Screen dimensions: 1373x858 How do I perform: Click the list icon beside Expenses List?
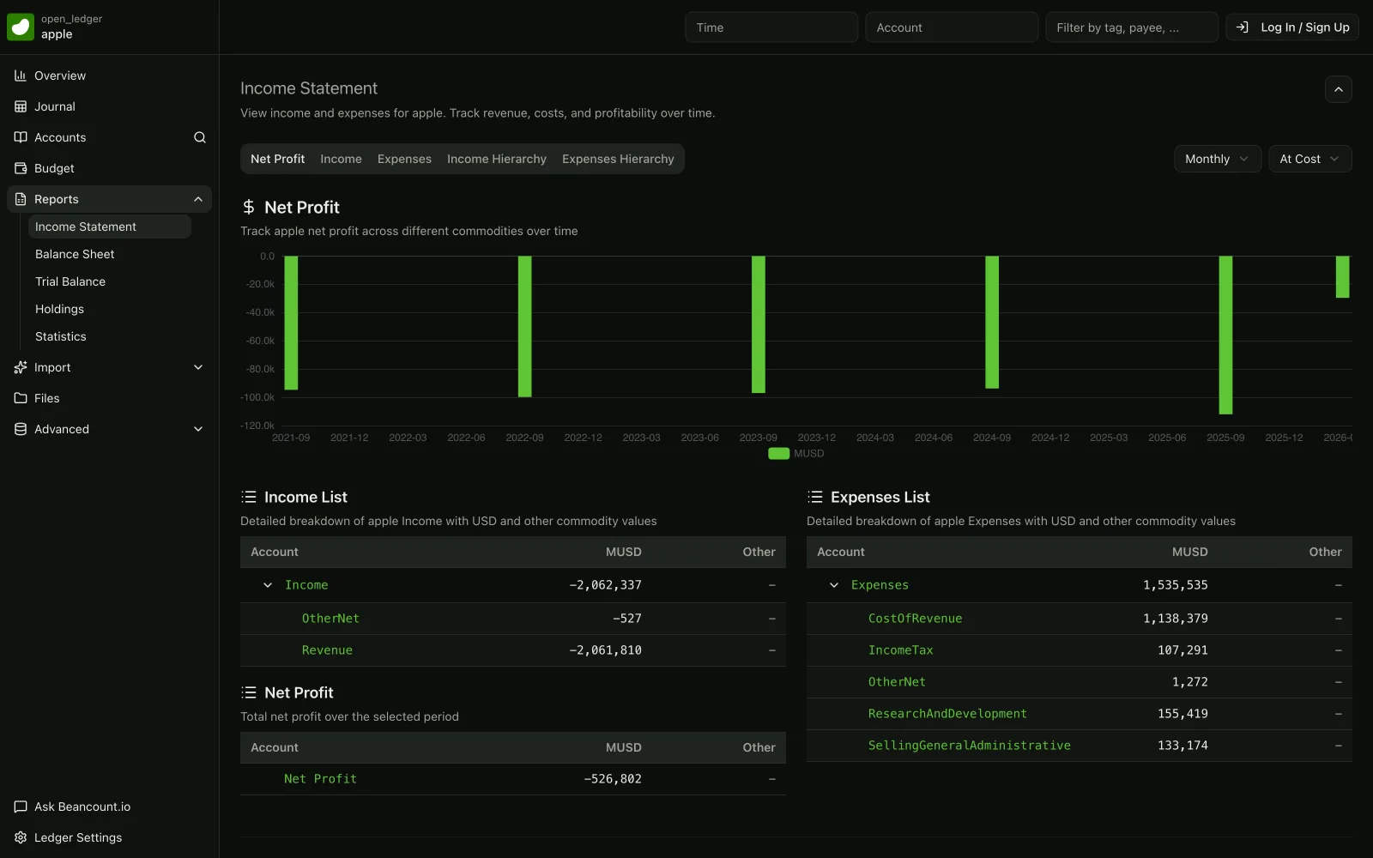815,497
